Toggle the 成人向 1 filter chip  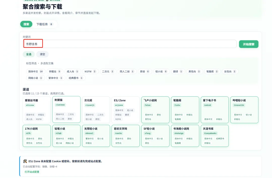coord(73,72)
